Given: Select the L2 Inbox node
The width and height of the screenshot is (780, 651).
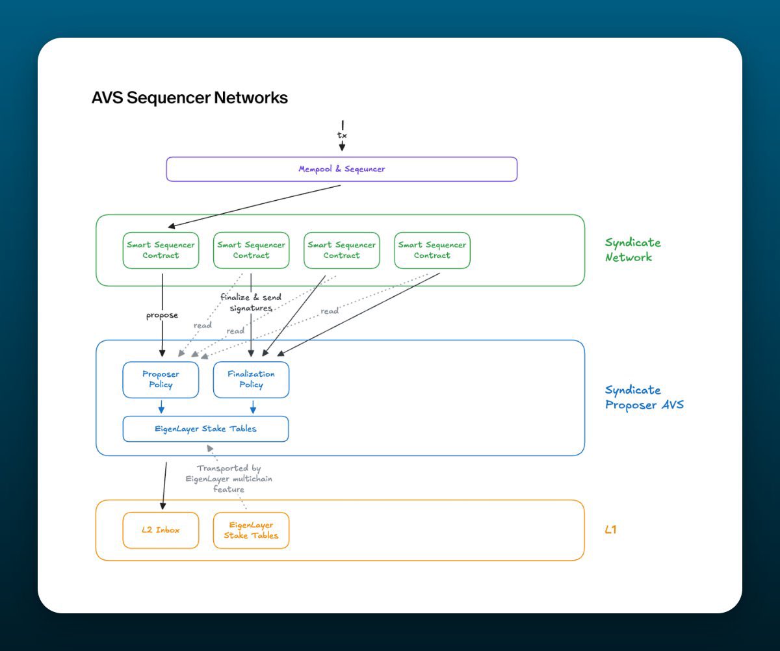Looking at the screenshot, I should click(161, 530).
